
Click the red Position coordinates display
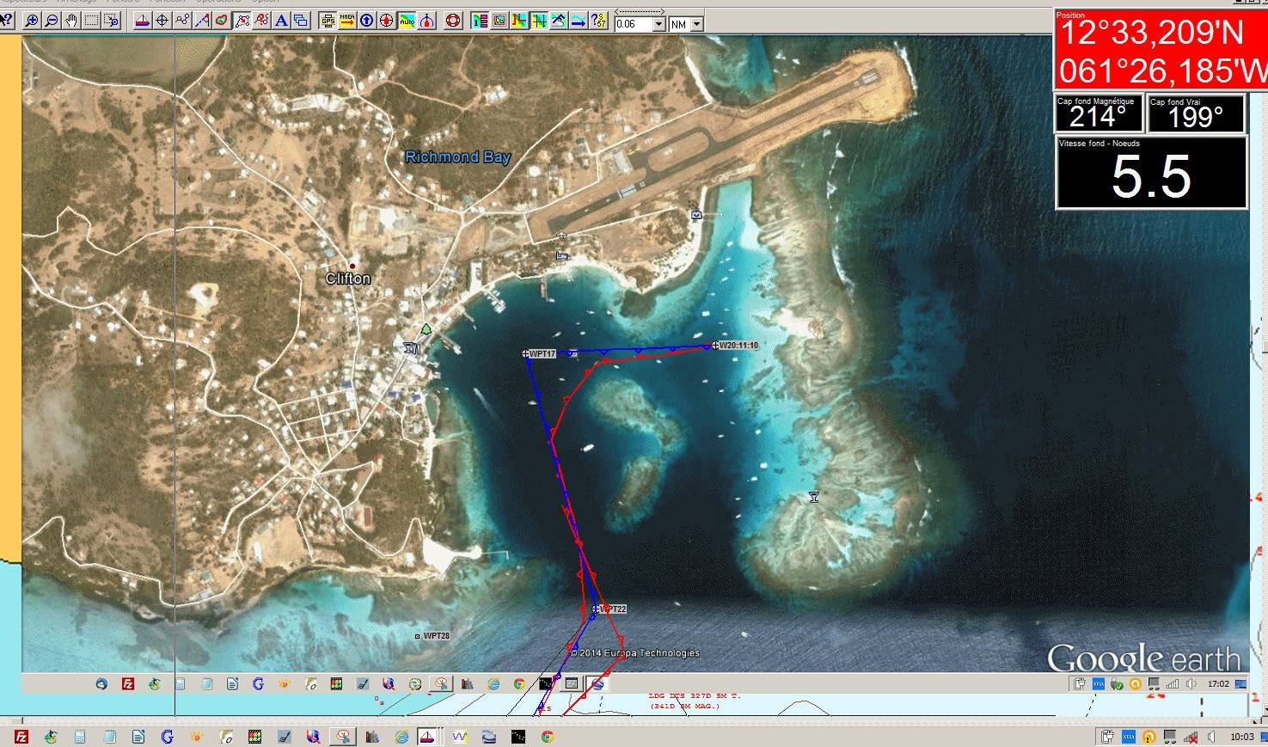[x=1161, y=49]
